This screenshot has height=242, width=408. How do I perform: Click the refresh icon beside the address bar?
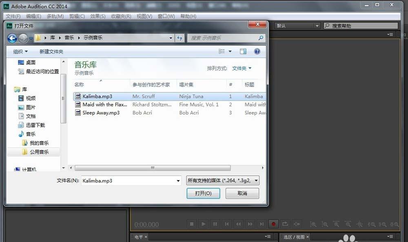(x=180, y=38)
